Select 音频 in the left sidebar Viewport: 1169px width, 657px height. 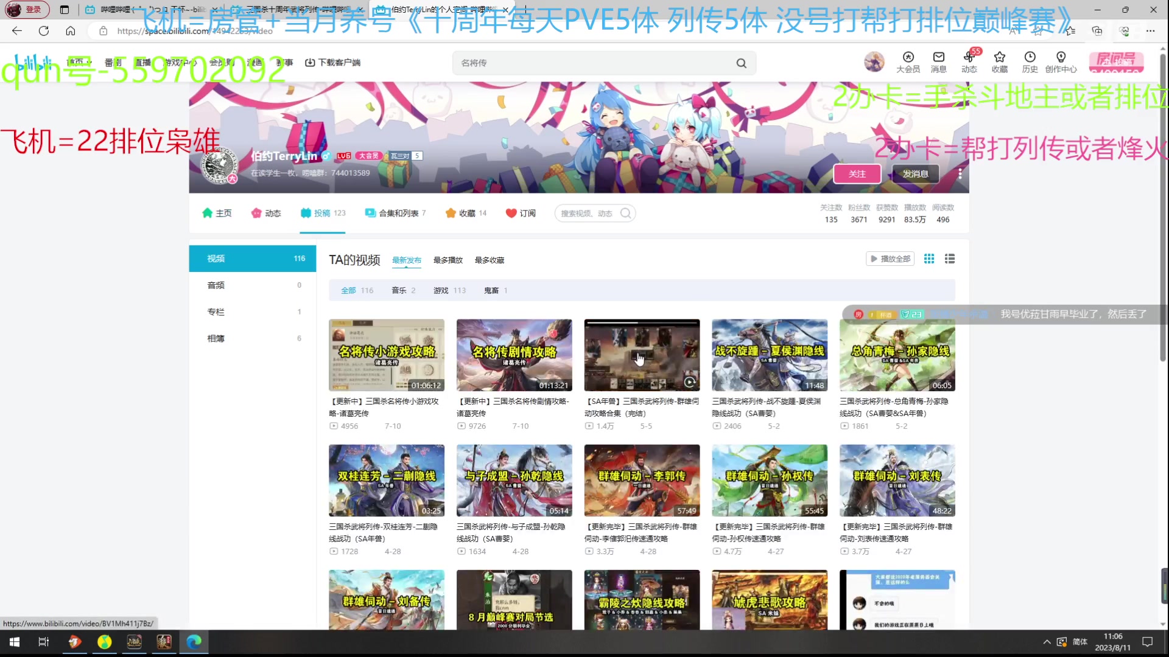[x=216, y=285]
